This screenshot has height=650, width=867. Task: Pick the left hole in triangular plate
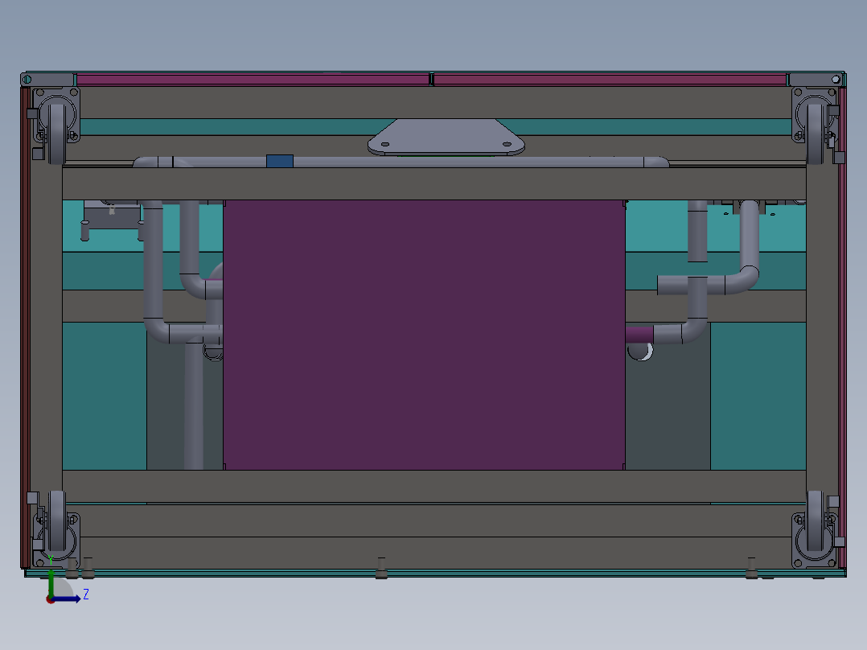click(x=385, y=144)
